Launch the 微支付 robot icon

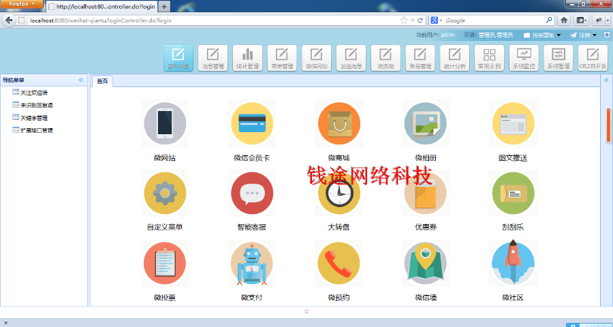click(252, 263)
